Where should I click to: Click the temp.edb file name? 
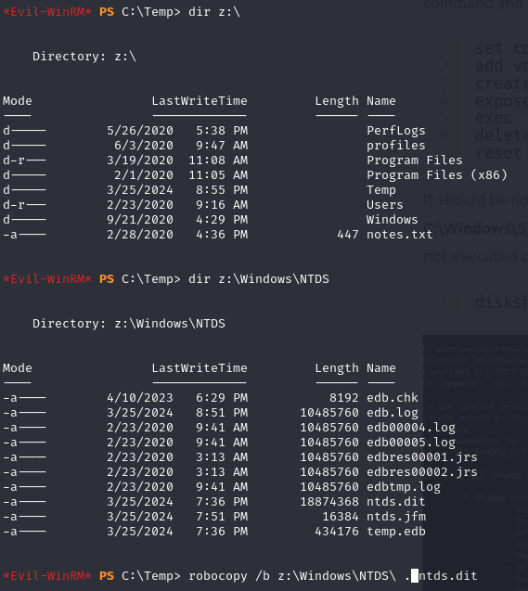click(395, 532)
